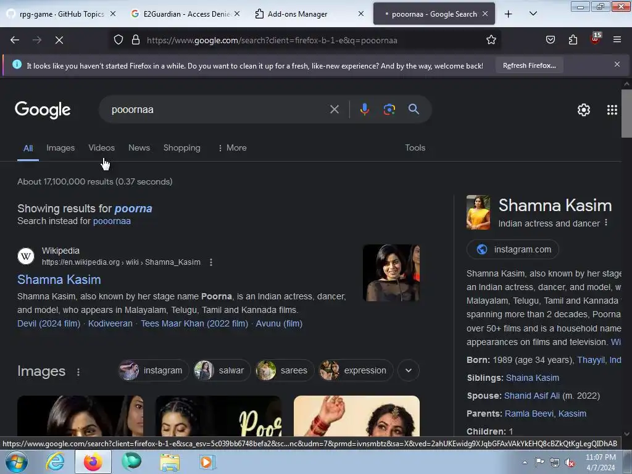Open sibling Shaina Kasim link
632x474 pixels.
click(533, 378)
